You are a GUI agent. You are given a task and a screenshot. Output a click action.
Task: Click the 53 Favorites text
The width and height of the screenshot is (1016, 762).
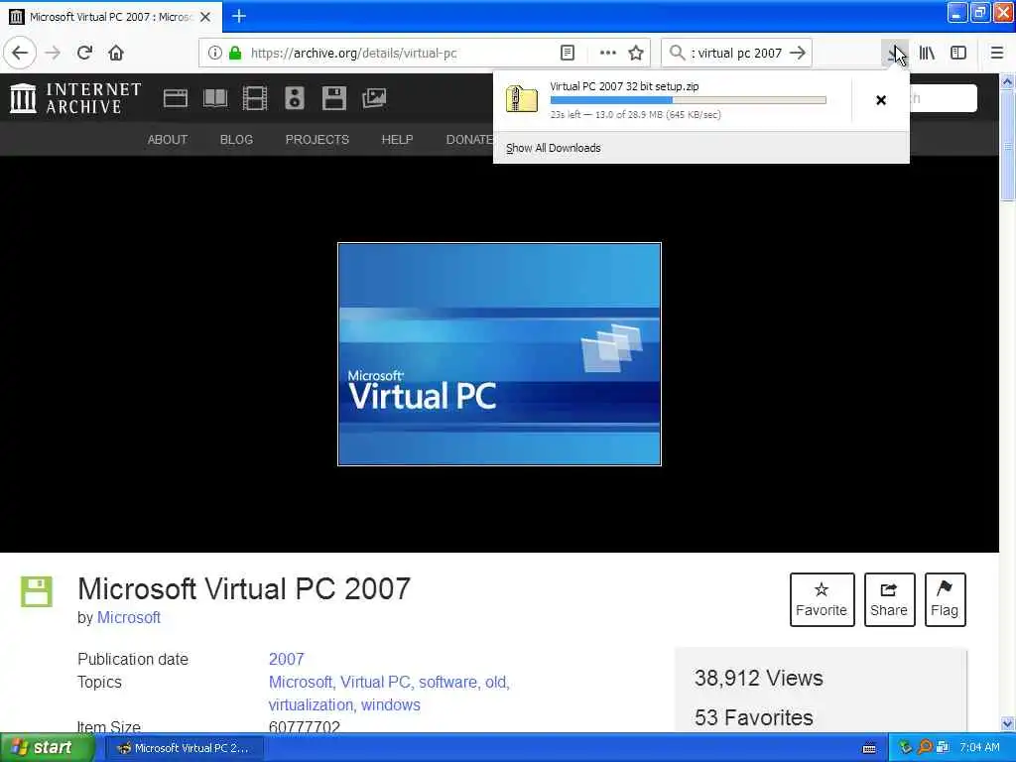[754, 718]
